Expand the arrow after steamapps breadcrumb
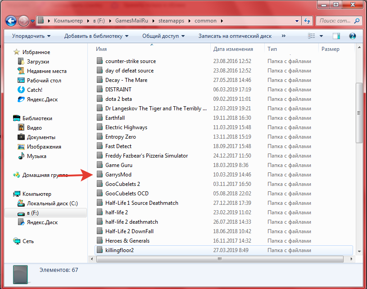 point(189,21)
